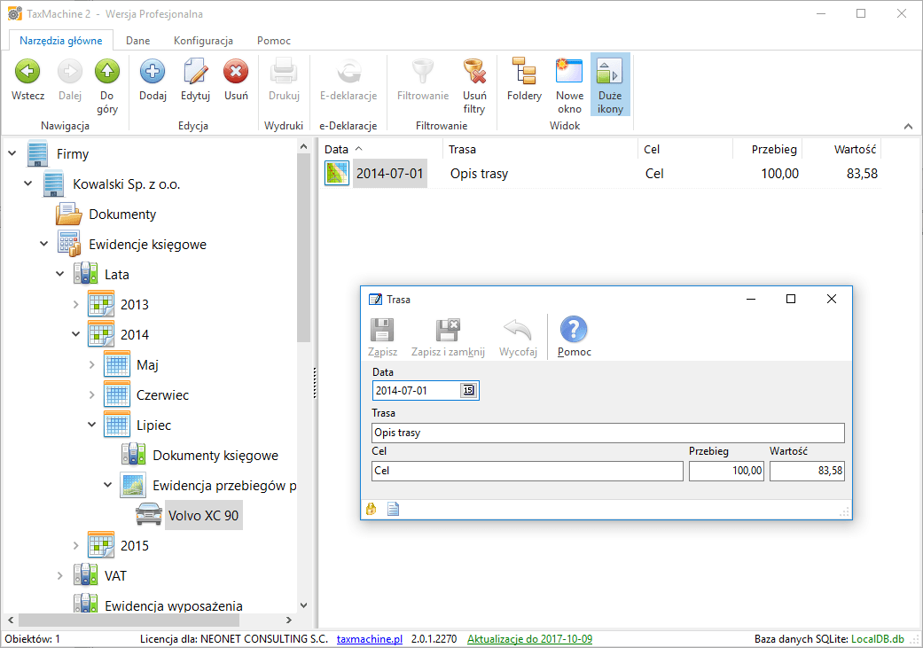Click the lock icon in Trasa dialog footer
Screen dimensions: 923x648
[x=372, y=509]
